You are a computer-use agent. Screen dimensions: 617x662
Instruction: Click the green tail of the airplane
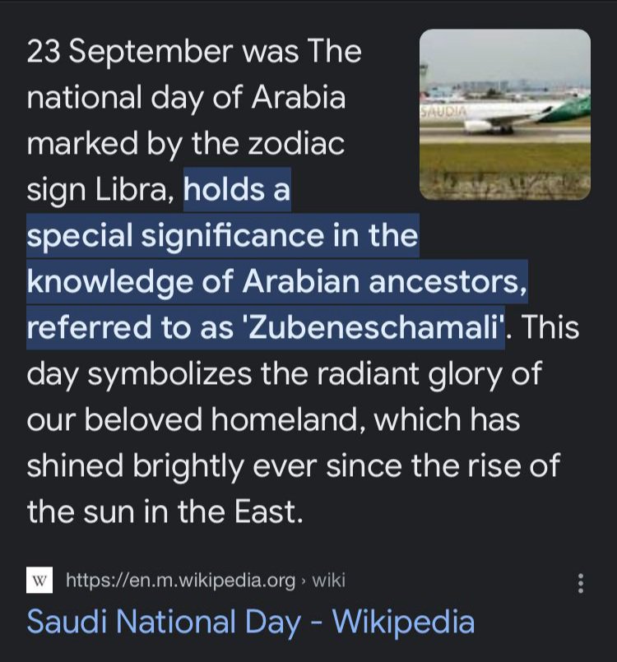(576, 108)
